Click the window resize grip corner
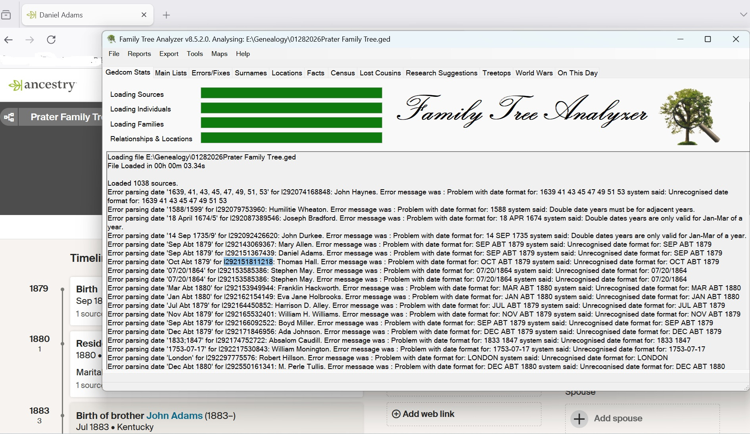This screenshot has width=750, height=434. [x=746, y=387]
